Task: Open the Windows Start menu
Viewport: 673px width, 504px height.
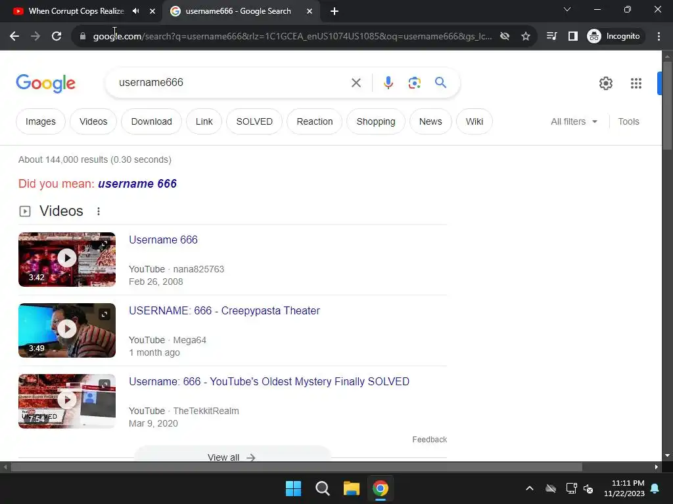Action: (x=294, y=488)
